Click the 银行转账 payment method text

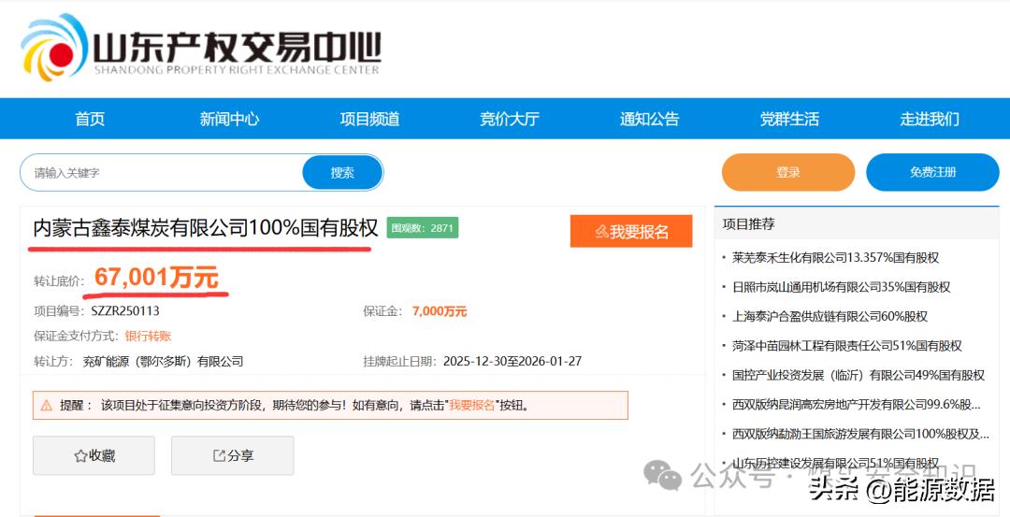pyautogui.click(x=148, y=336)
